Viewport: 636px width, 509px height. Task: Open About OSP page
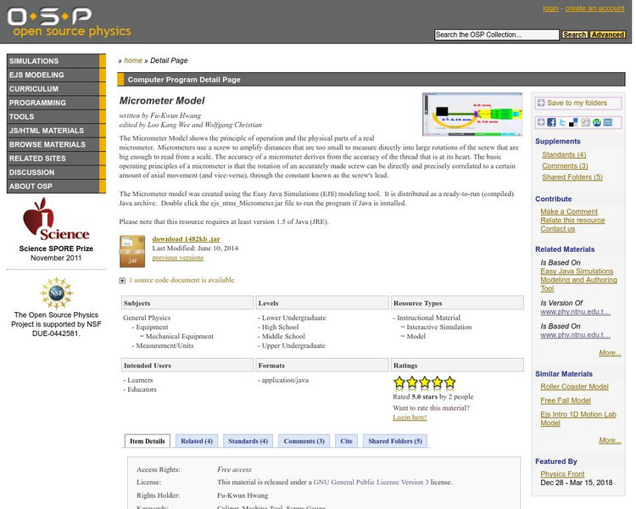56,187
